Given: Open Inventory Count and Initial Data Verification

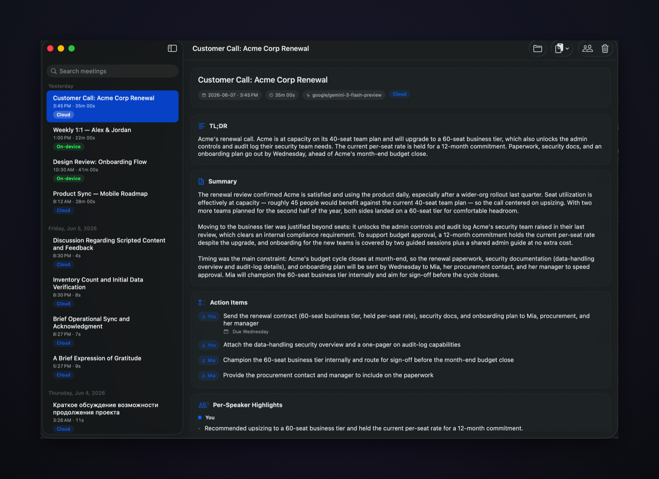Looking at the screenshot, I should point(112,292).
